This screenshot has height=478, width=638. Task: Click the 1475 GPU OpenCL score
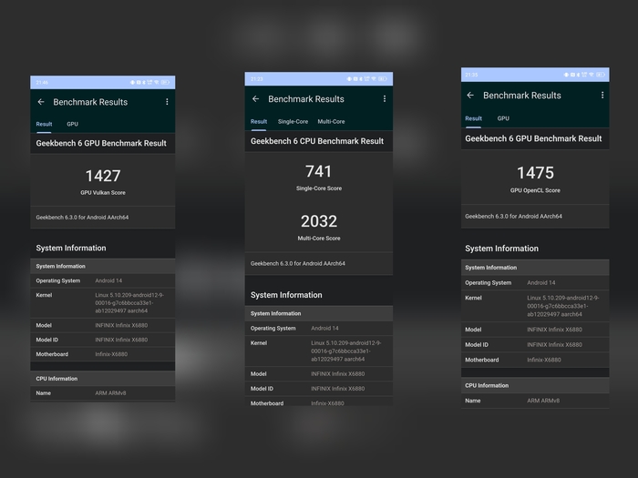pyautogui.click(x=535, y=173)
